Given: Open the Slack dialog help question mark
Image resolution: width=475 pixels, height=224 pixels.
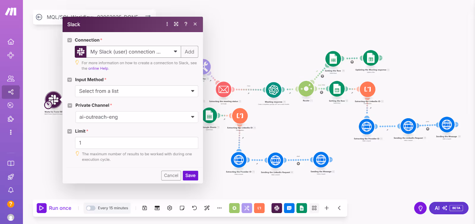Looking at the screenshot, I should 186,24.
